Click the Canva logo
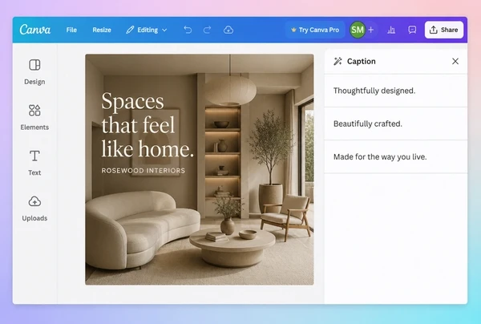Image resolution: width=481 pixels, height=324 pixels. [x=35, y=30]
